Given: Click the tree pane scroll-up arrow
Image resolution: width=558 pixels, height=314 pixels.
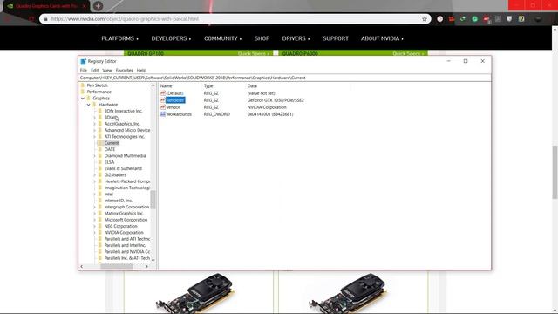Looking at the screenshot, I should pyautogui.click(x=153, y=85).
